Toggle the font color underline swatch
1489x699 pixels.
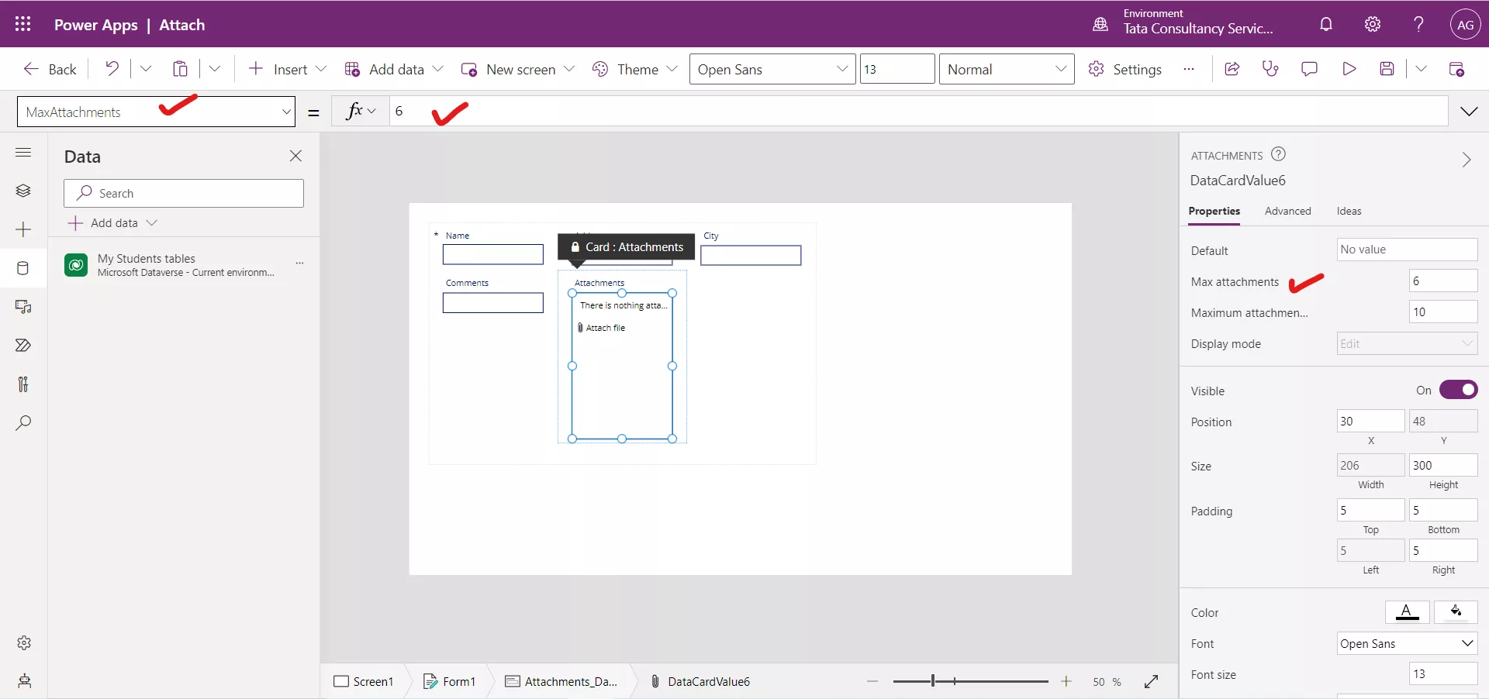(x=1408, y=612)
